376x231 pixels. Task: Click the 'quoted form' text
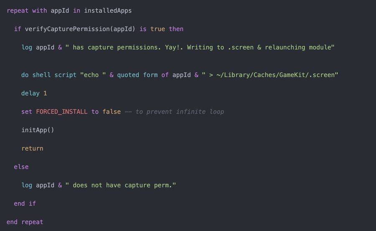point(137,75)
